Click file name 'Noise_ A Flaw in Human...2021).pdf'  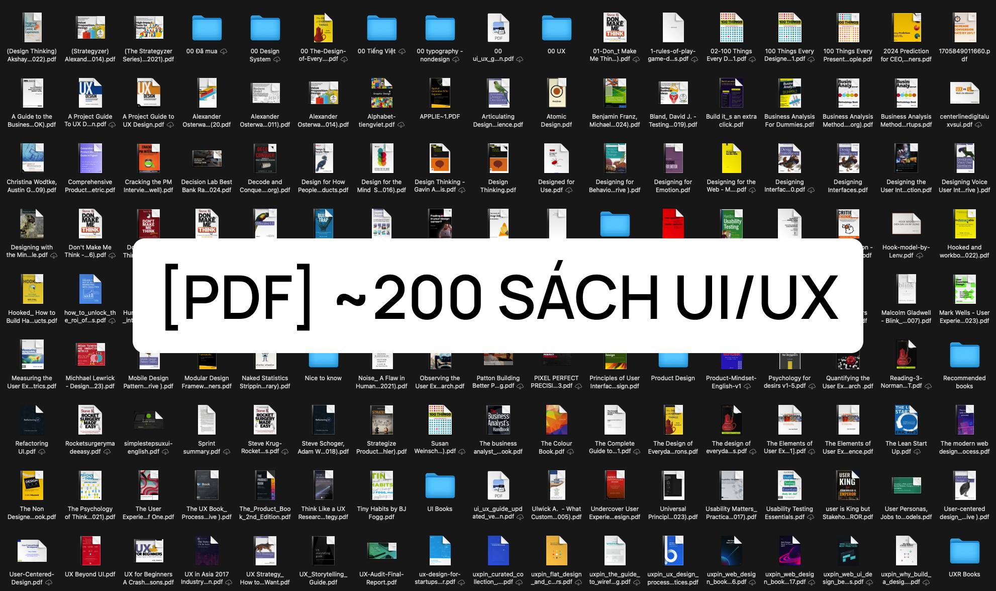pos(382,382)
